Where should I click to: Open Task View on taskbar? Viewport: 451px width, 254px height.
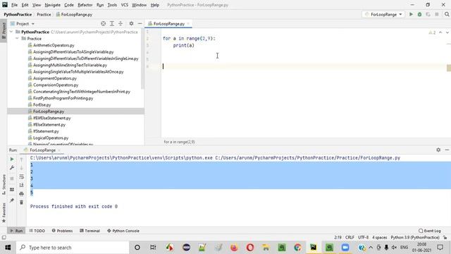tap(153, 248)
